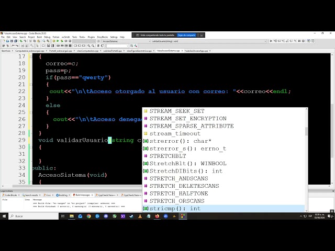
Task: Select the STRETCH_HALFTONE suggestion
Action: (224, 193)
